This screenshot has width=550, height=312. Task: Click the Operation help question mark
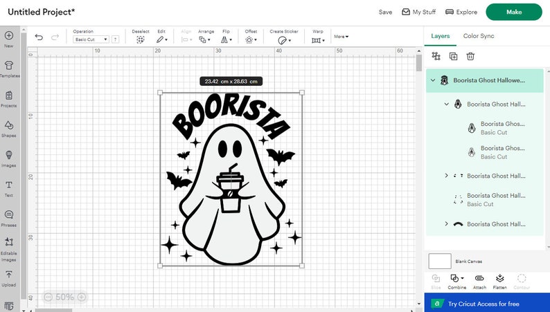(x=115, y=39)
